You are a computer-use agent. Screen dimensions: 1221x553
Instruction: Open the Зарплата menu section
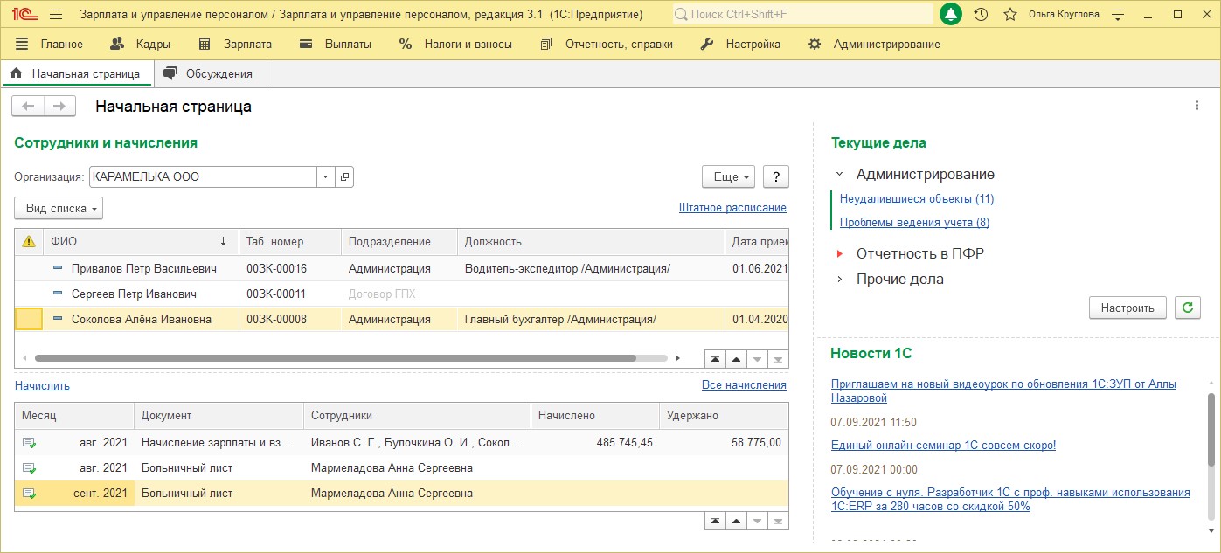click(x=234, y=44)
